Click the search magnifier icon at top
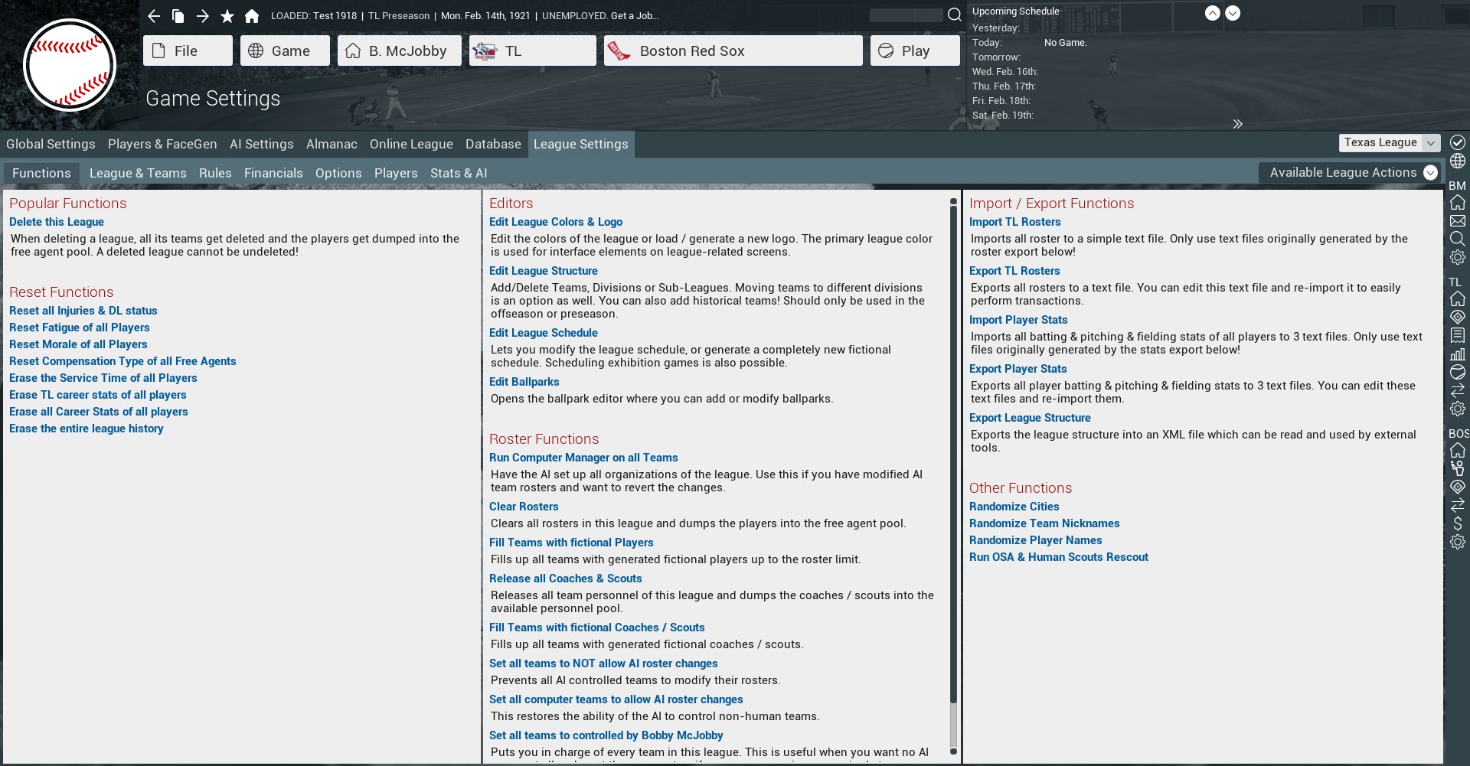Image resolution: width=1470 pixels, height=766 pixels. point(954,15)
